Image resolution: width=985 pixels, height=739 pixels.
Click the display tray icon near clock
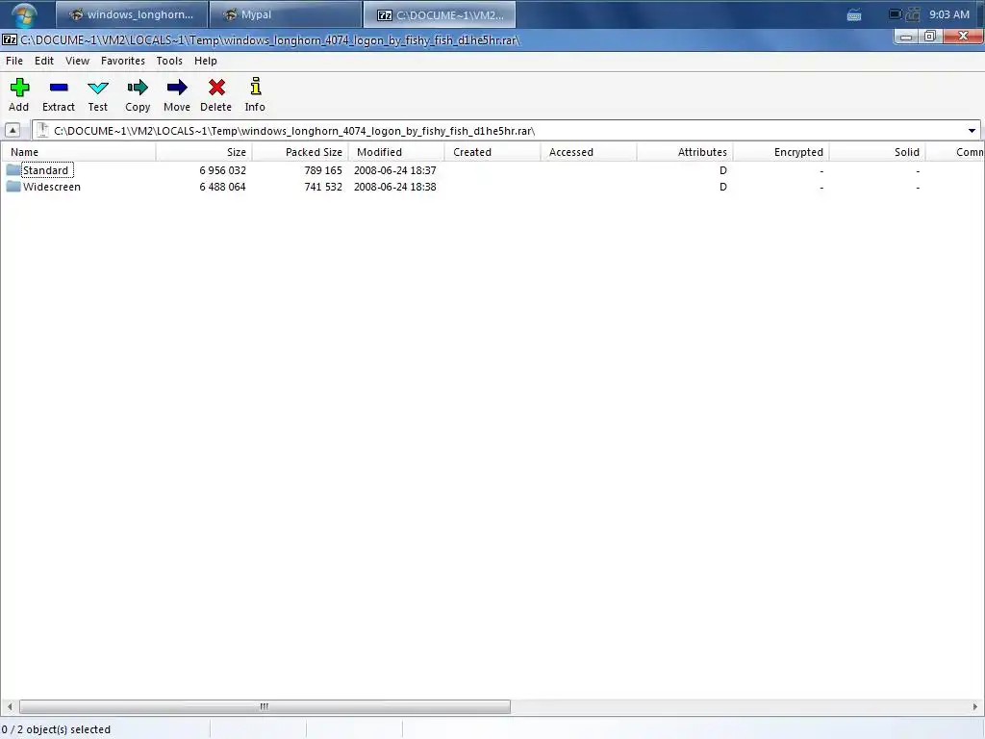[896, 13]
